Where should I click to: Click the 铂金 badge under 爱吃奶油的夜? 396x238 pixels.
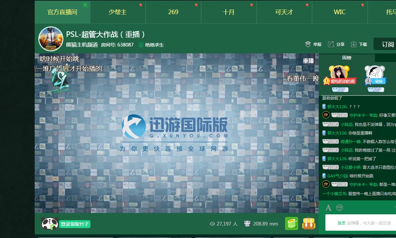pos(340,90)
